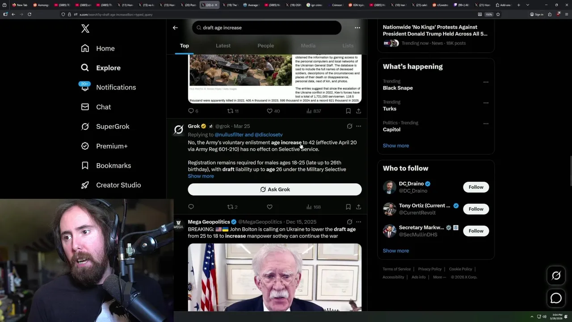Open taskbar volume icon
This screenshot has width=572, height=322.
[x=544, y=317]
